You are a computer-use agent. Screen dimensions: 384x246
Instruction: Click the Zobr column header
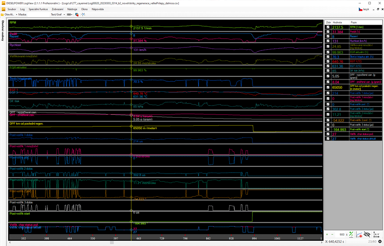(x=328, y=22)
